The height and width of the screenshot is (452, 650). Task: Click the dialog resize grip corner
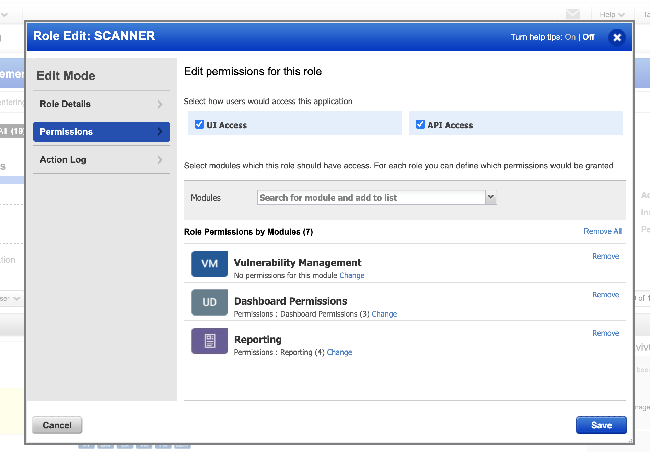(x=630, y=441)
